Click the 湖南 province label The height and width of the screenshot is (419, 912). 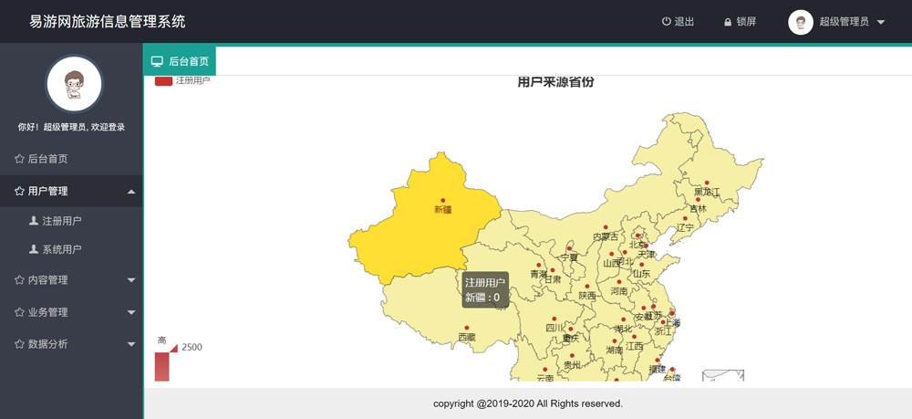tap(614, 351)
